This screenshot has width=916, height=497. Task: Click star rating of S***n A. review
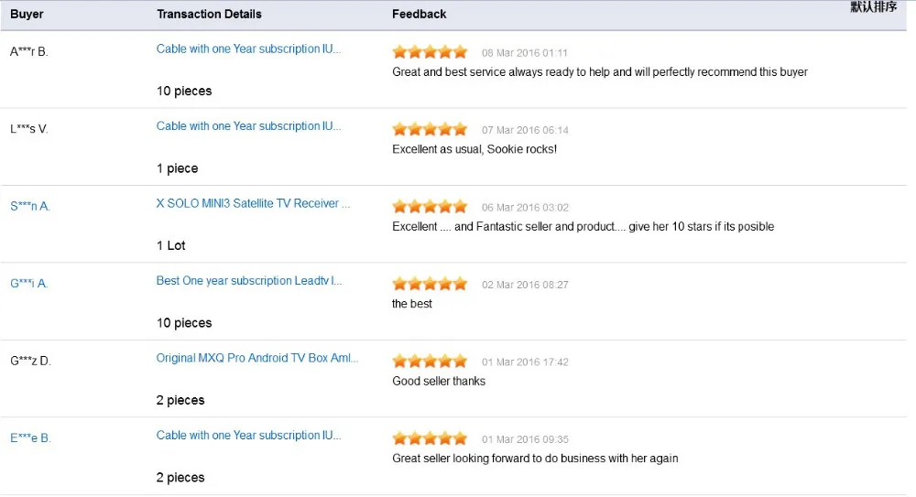[x=430, y=207]
